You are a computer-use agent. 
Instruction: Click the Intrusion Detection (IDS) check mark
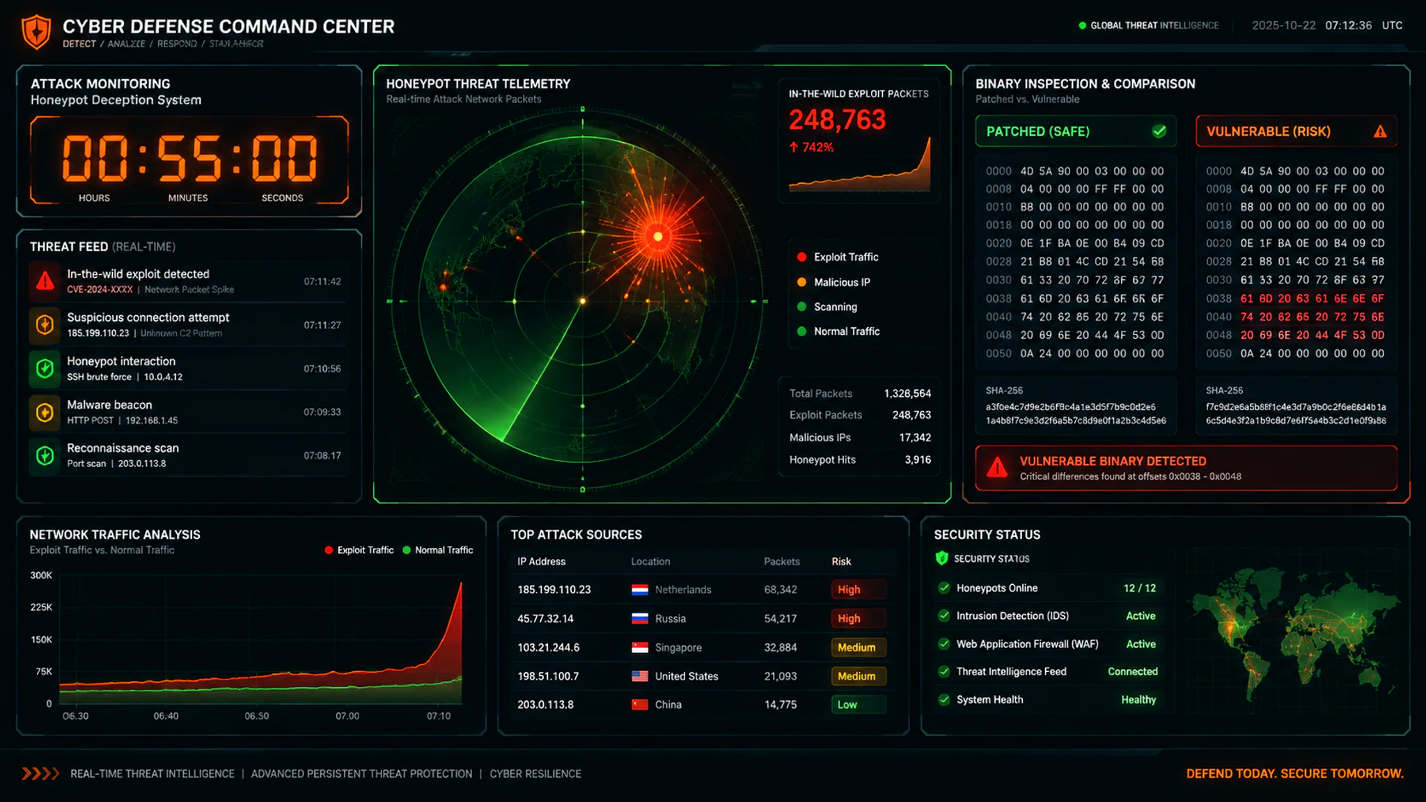tap(944, 615)
